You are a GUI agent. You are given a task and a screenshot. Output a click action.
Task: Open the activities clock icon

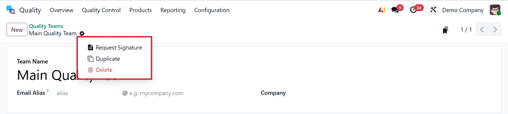[x=413, y=10]
